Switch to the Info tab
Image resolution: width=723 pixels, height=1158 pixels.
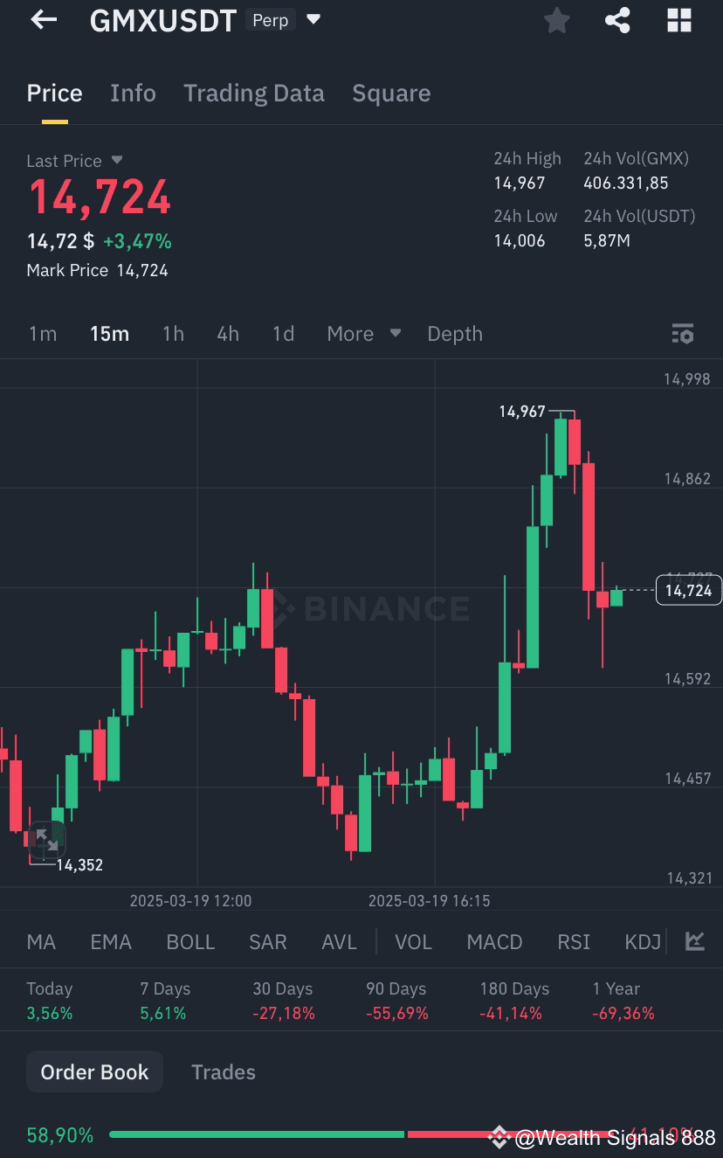click(x=133, y=93)
